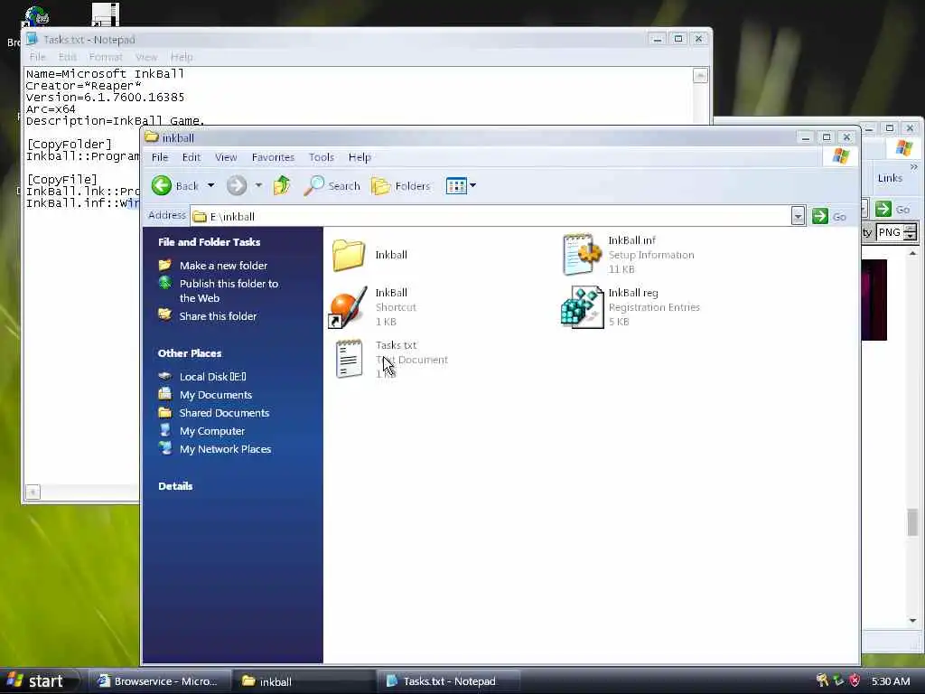Expand the Details panel section
Screen dimensions: 925x694
[175, 486]
